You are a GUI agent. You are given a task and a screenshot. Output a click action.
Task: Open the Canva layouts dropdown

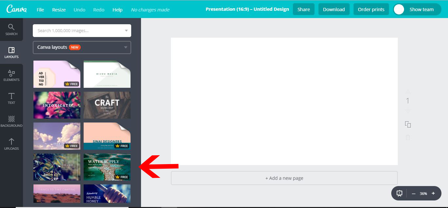click(x=81, y=47)
